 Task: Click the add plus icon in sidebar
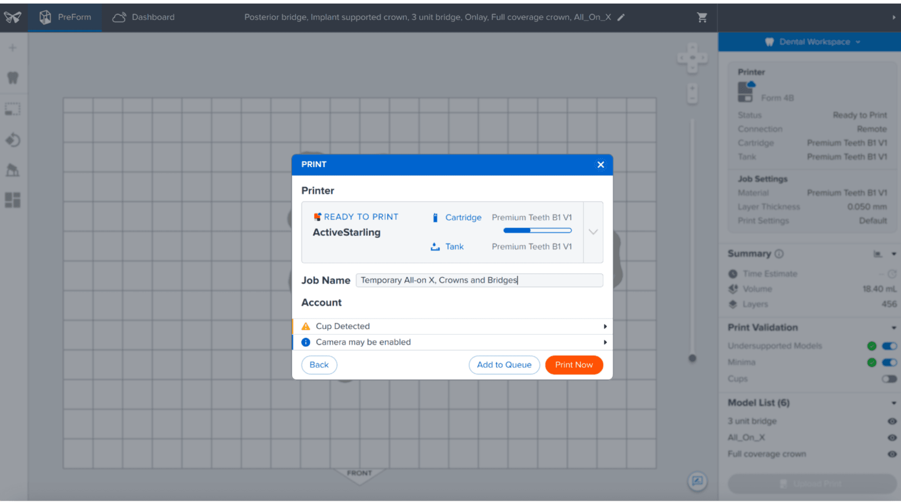[x=13, y=48]
